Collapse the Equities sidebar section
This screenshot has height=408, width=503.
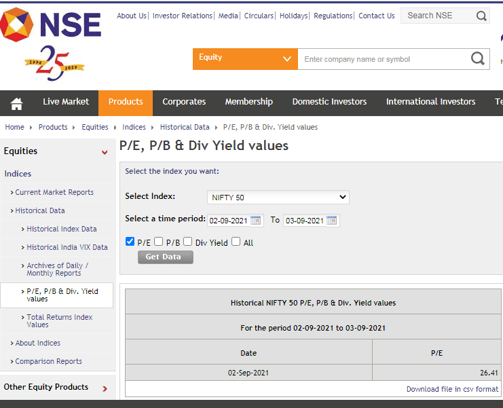[x=105, y=152]
